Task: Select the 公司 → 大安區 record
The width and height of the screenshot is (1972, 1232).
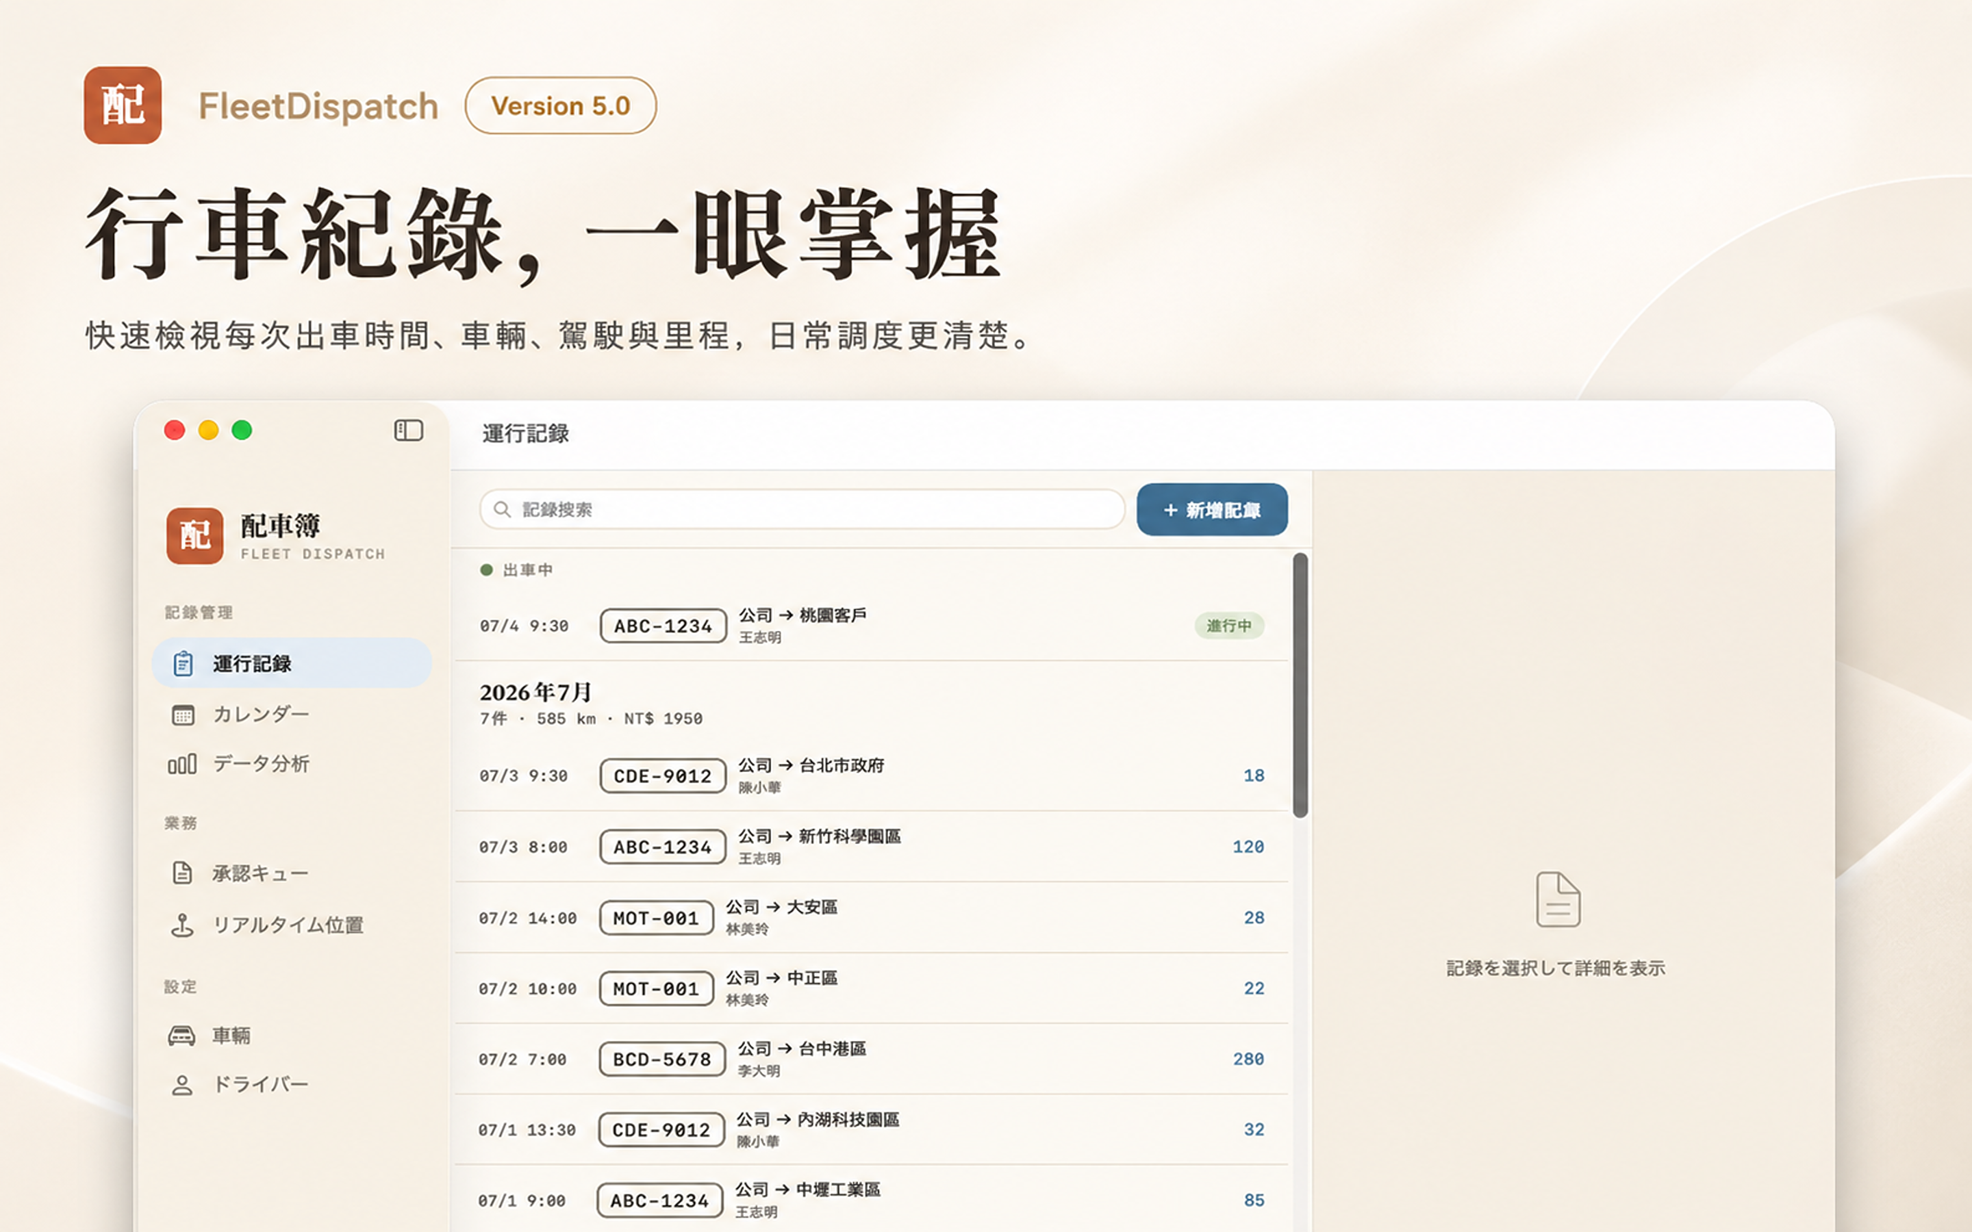Action: [872, 917]
